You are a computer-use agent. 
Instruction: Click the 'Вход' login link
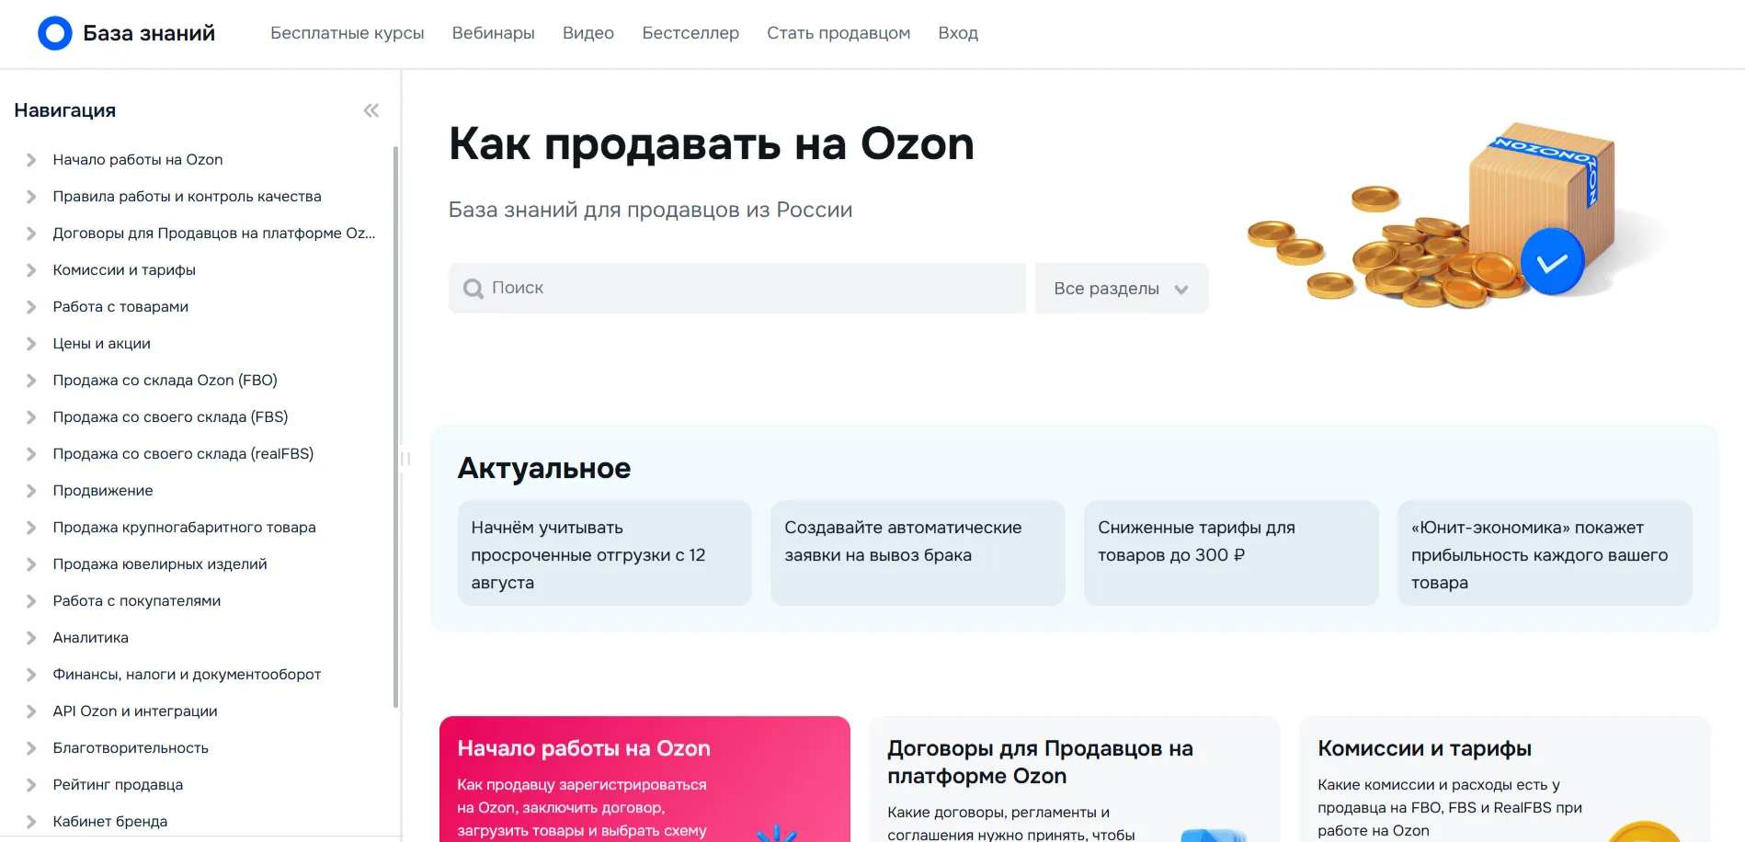(x=957, y=33)
